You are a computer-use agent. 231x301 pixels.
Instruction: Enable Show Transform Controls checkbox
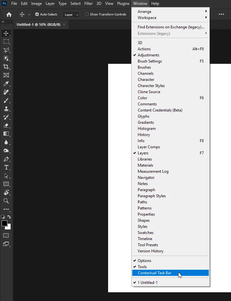pos(87,14)
